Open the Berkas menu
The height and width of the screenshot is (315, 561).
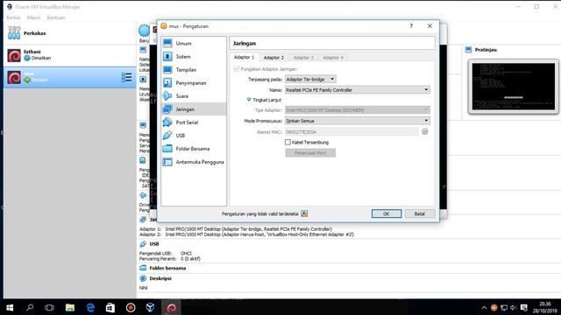coord(14,17)
